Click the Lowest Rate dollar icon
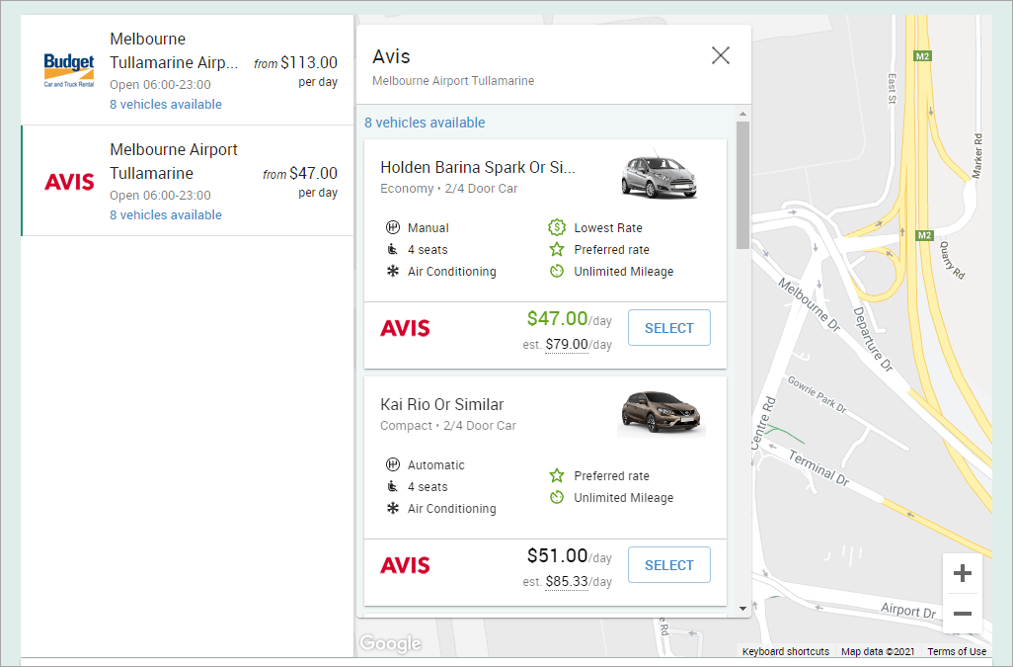 pyautogui.click(x=556, y=227)
